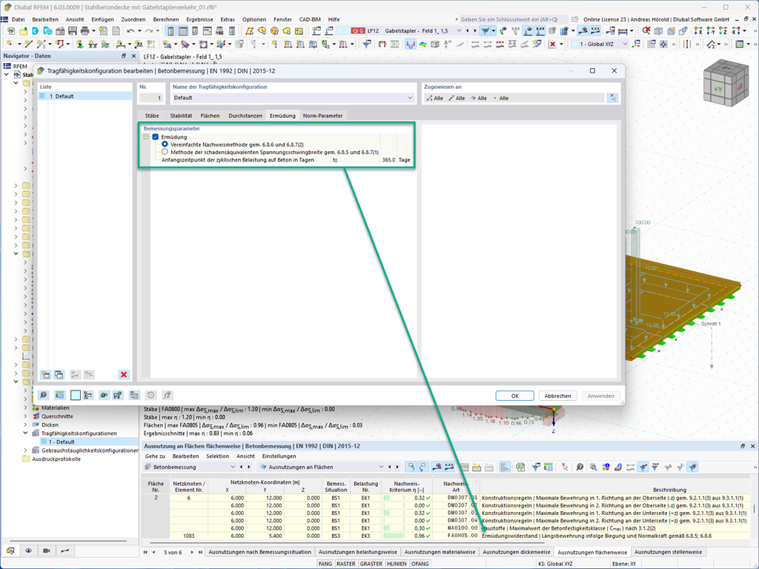Click the new configuration icon under list
Viewport: 759px width, 569px height.
46,374
